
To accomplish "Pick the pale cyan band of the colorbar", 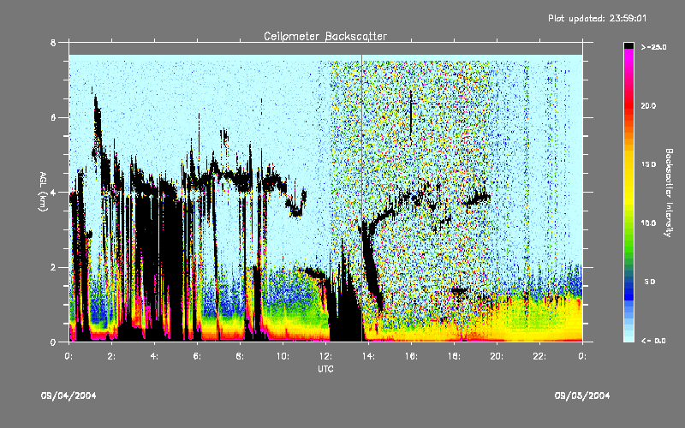I will (x=628, y=334).
